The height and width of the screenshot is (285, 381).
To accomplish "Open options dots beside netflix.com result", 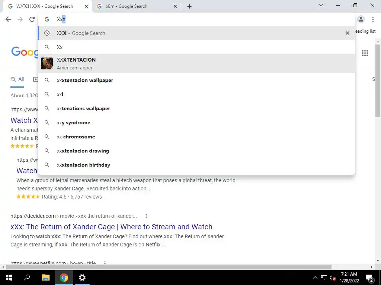I will point(105,263).
